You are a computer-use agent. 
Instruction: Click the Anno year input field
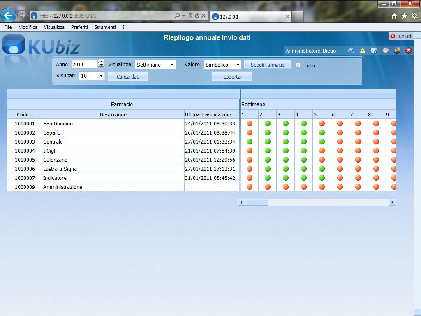(x=84, y=65)
